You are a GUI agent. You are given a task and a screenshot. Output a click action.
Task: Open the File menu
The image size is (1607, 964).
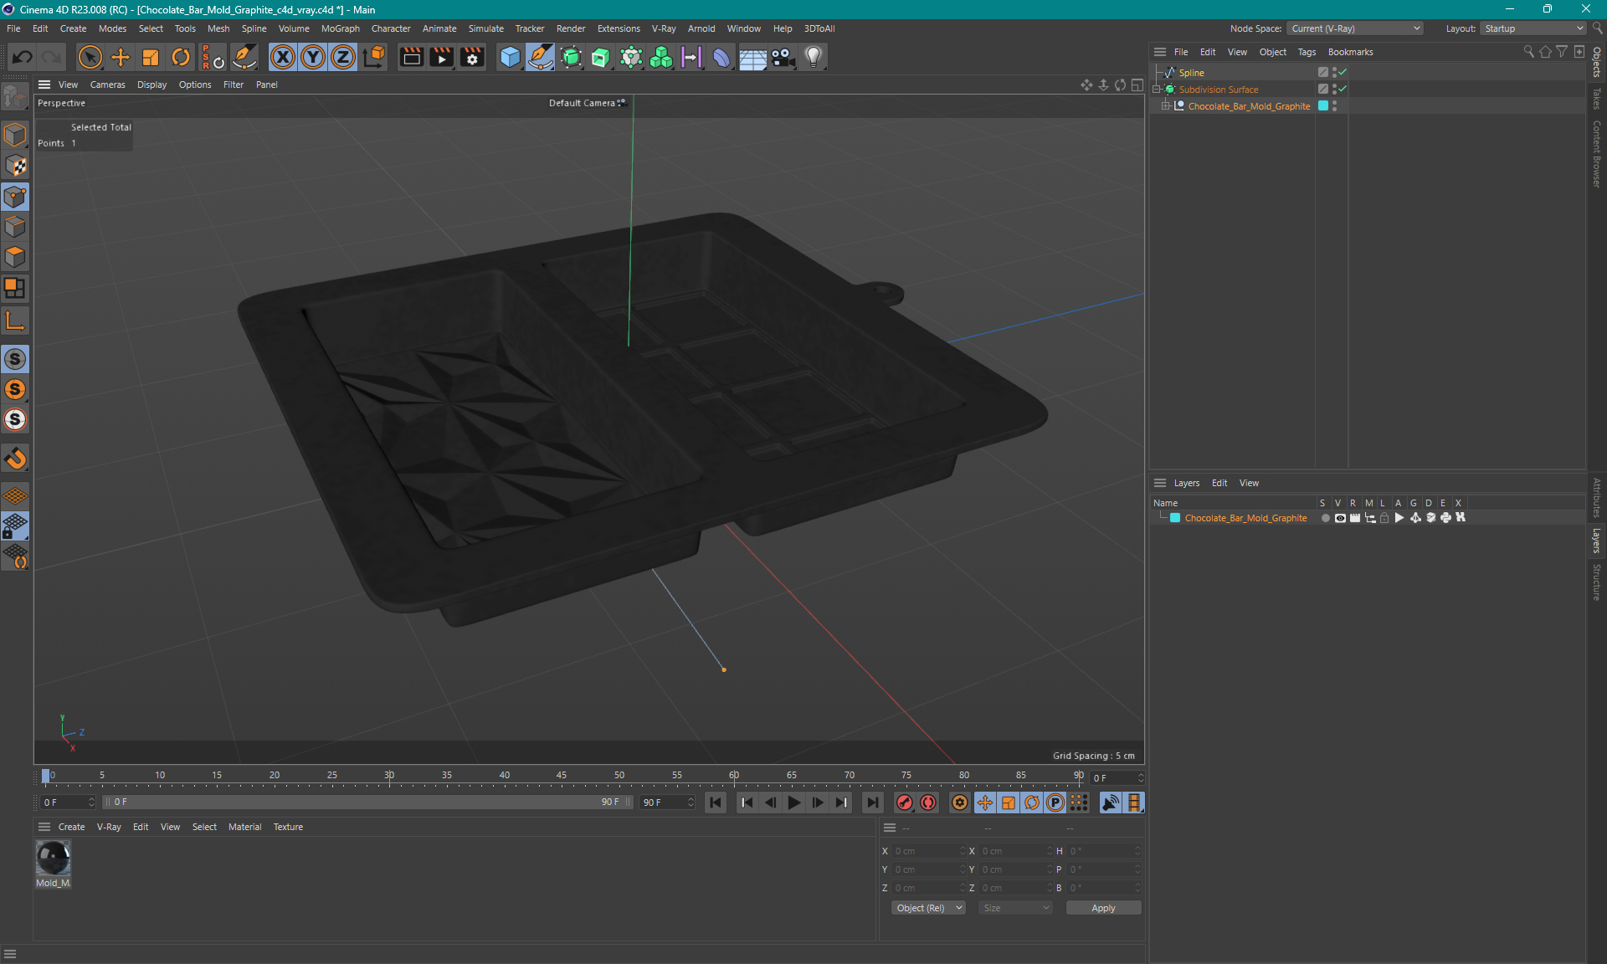pos(13,28)
